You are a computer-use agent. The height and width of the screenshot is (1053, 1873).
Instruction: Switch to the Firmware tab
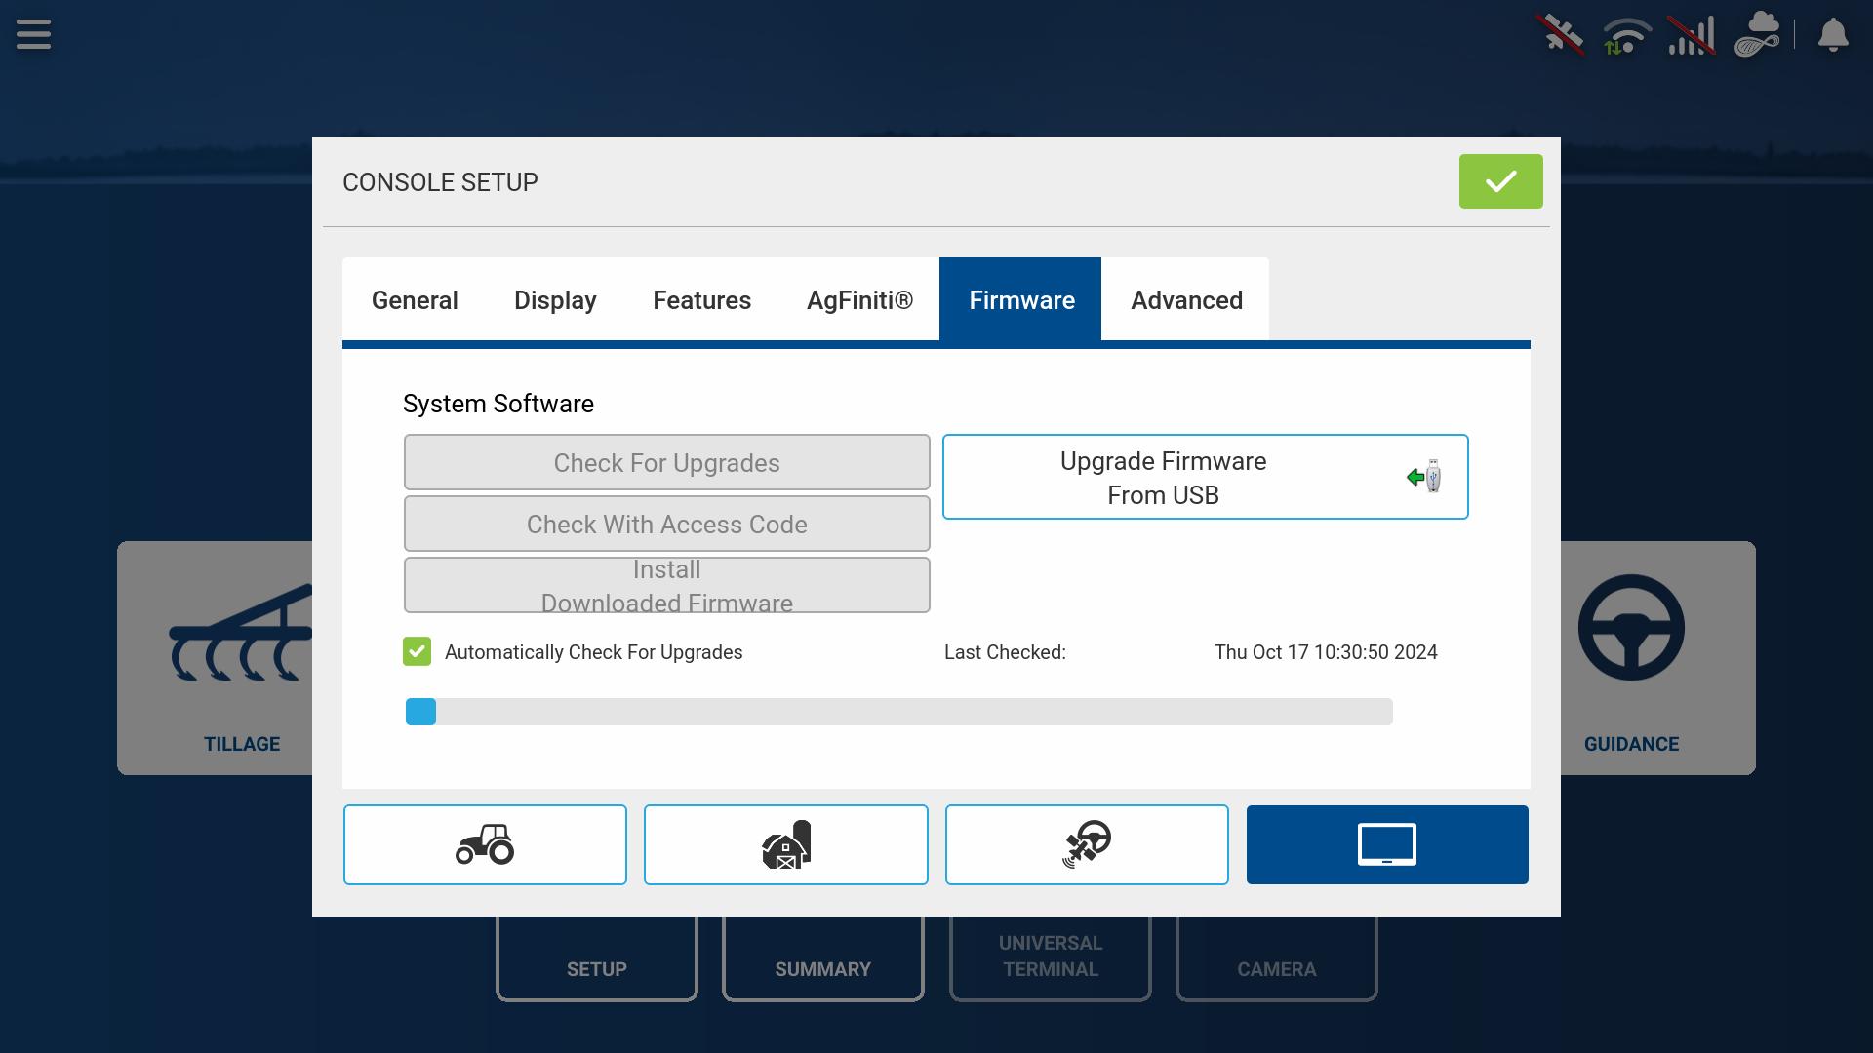click(1020, 300)
